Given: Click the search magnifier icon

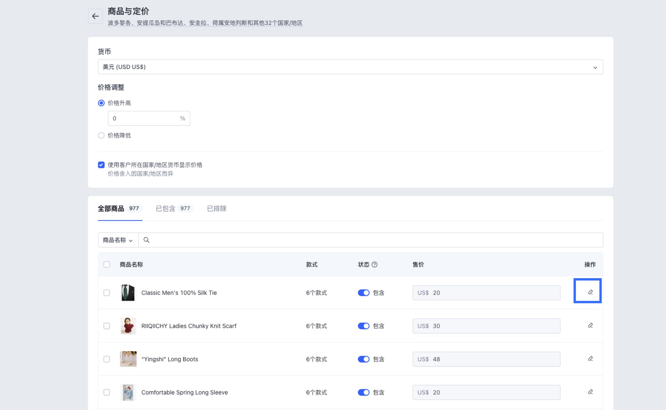Looking at the screenshot, I should coord(146,240).
